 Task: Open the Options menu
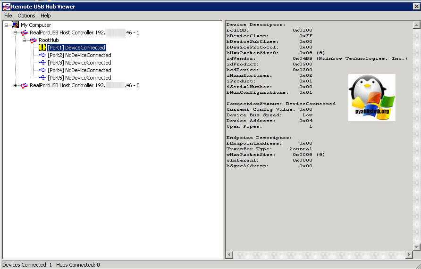[26, 16]
